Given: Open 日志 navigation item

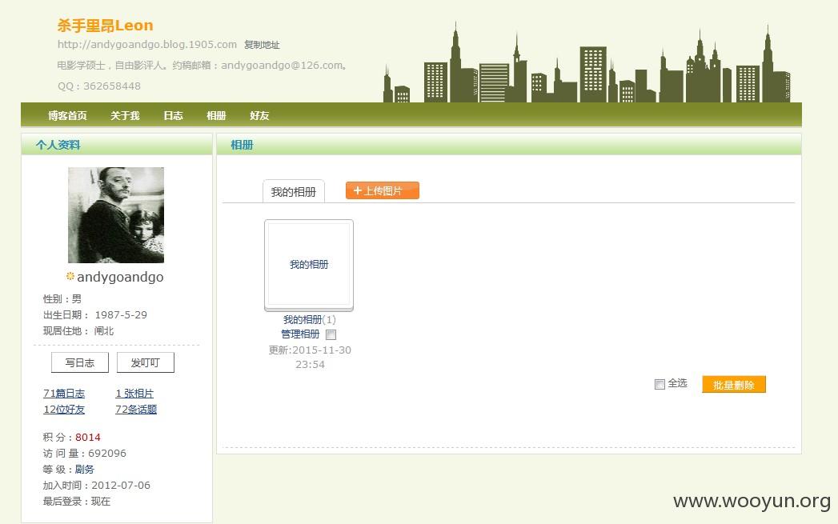Looking at the screenshot, I should 173,115.
